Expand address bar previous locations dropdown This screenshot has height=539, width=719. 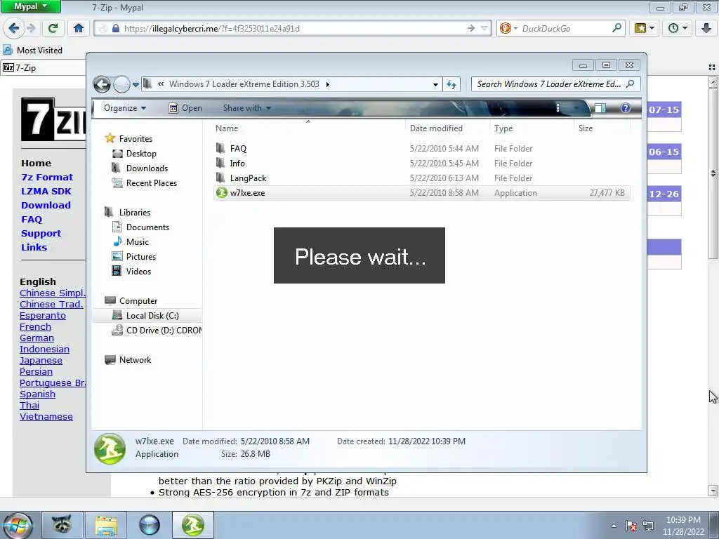click(x=435, y=84)
